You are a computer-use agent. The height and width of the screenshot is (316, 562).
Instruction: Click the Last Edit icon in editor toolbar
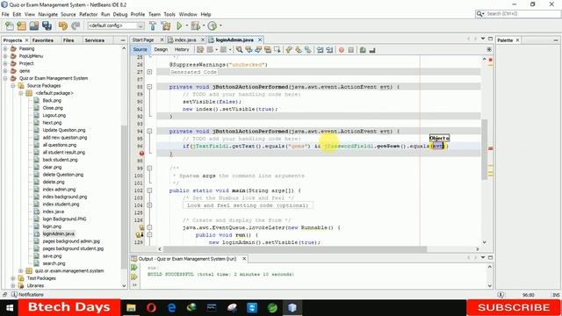200,50
